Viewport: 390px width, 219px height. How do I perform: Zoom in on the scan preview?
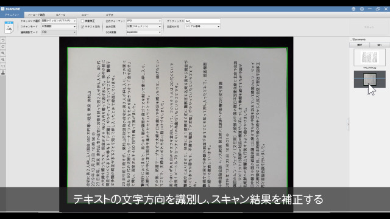[x=3, y=53]
